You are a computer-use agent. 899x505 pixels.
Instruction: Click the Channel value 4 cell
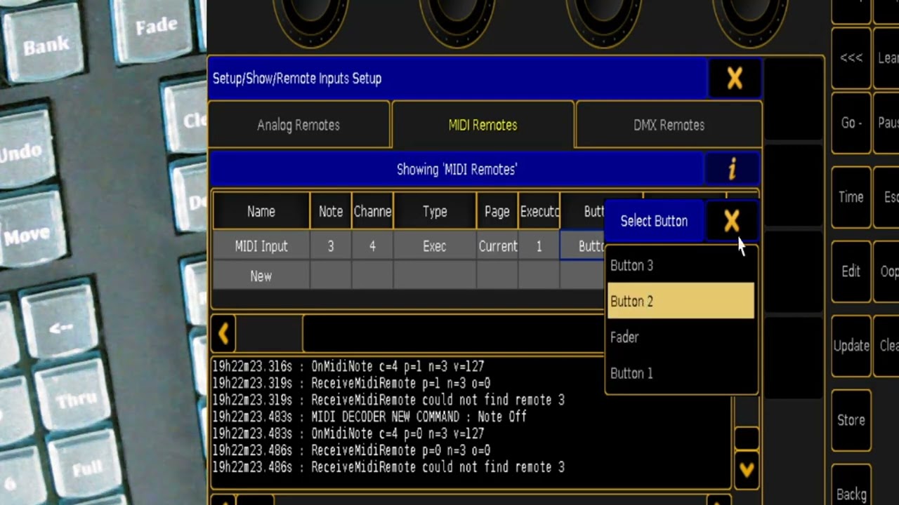(372, 246)
